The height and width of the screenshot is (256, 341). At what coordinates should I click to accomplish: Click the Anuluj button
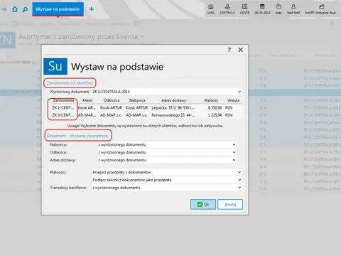click(230, 204)
